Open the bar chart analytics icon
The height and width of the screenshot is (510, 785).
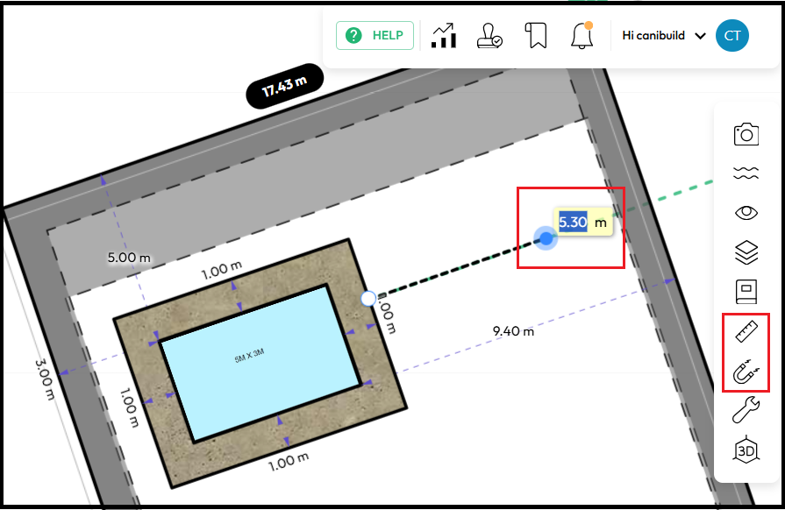point(444,36)
